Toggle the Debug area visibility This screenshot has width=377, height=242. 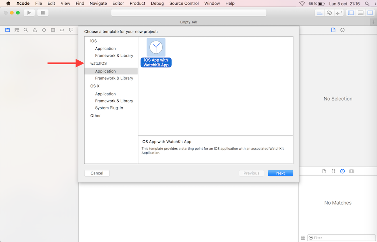click(x=361, y=13)
